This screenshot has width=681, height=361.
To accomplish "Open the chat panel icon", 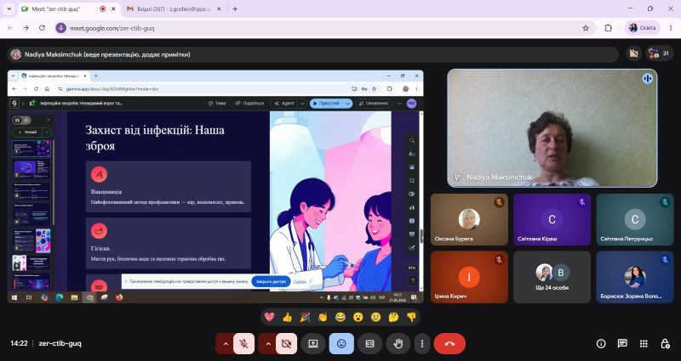I will [x=622, y=344].
